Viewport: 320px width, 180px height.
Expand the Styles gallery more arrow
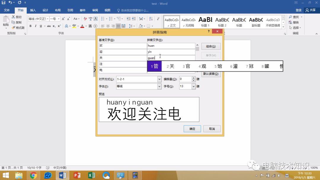283,27
